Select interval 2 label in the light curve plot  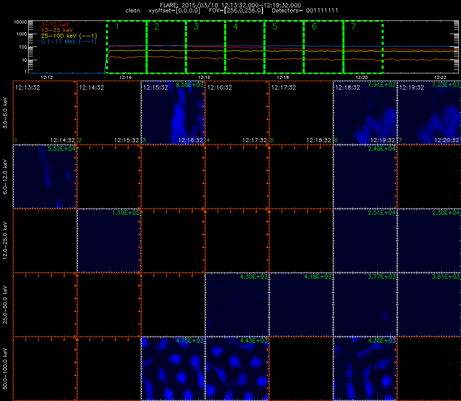tap(157, 27)
